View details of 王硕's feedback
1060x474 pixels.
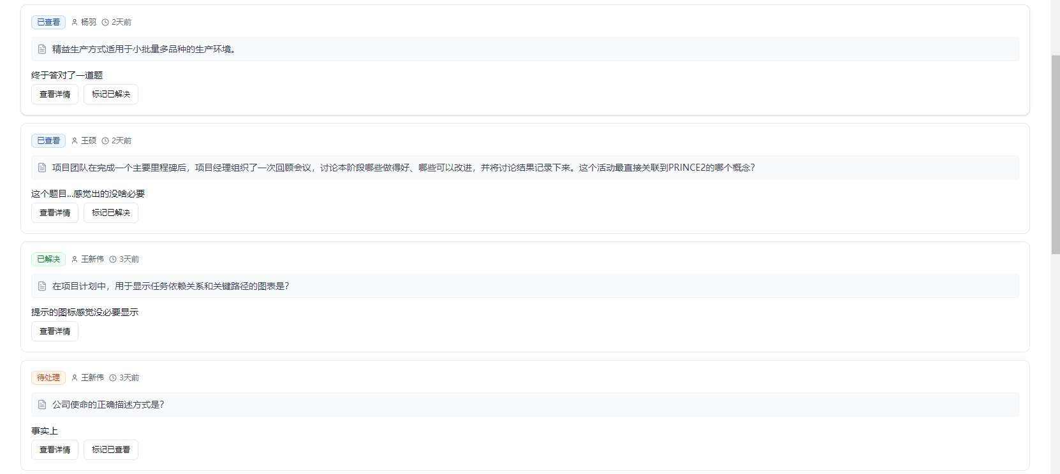(55, 213)
